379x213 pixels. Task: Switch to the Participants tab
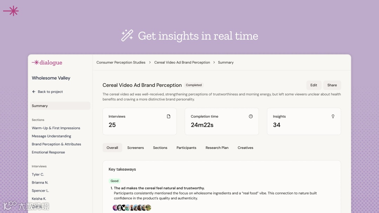click(x=186, y=147)
